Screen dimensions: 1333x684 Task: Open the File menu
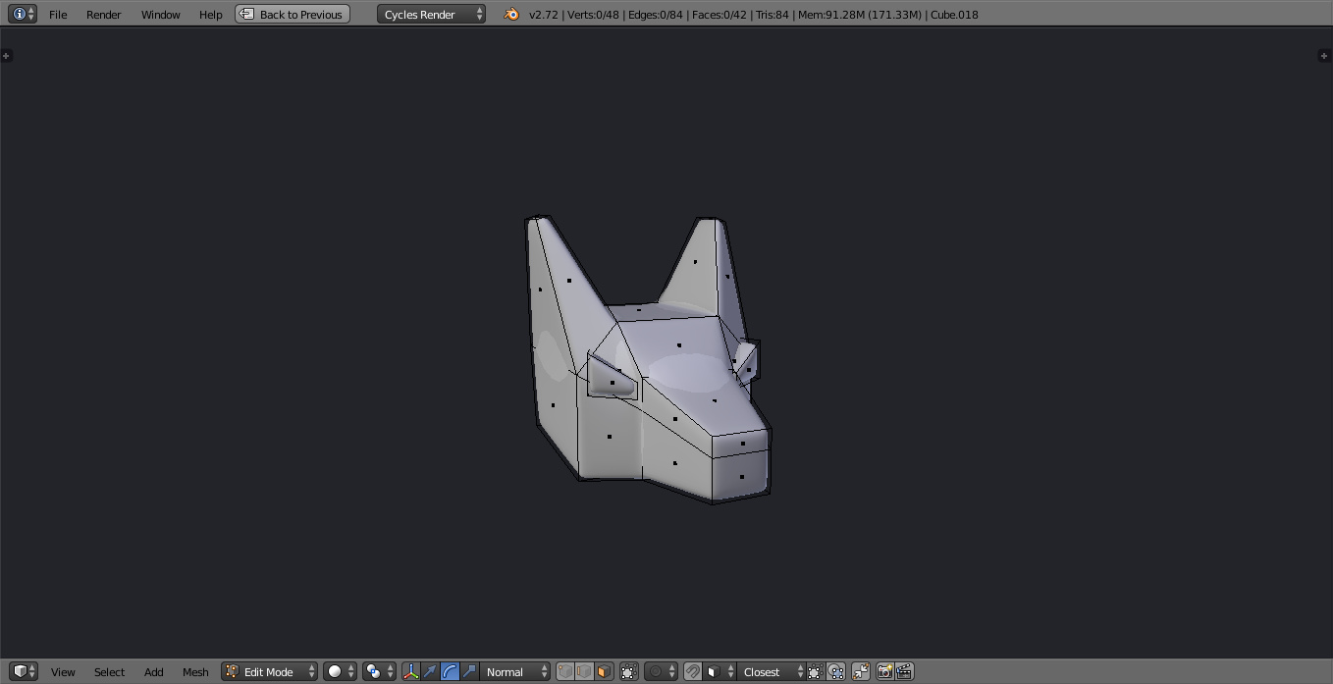point(58,15)
